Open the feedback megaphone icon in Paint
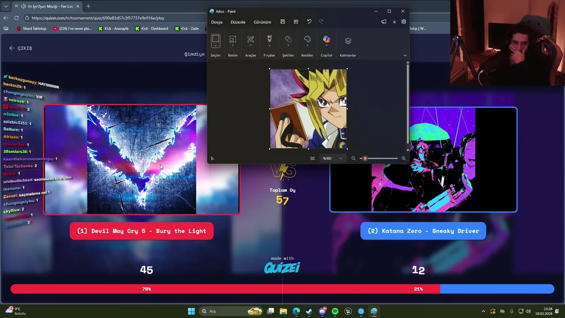This screenshot has height=318, width=565. click(x=384, y=22)
